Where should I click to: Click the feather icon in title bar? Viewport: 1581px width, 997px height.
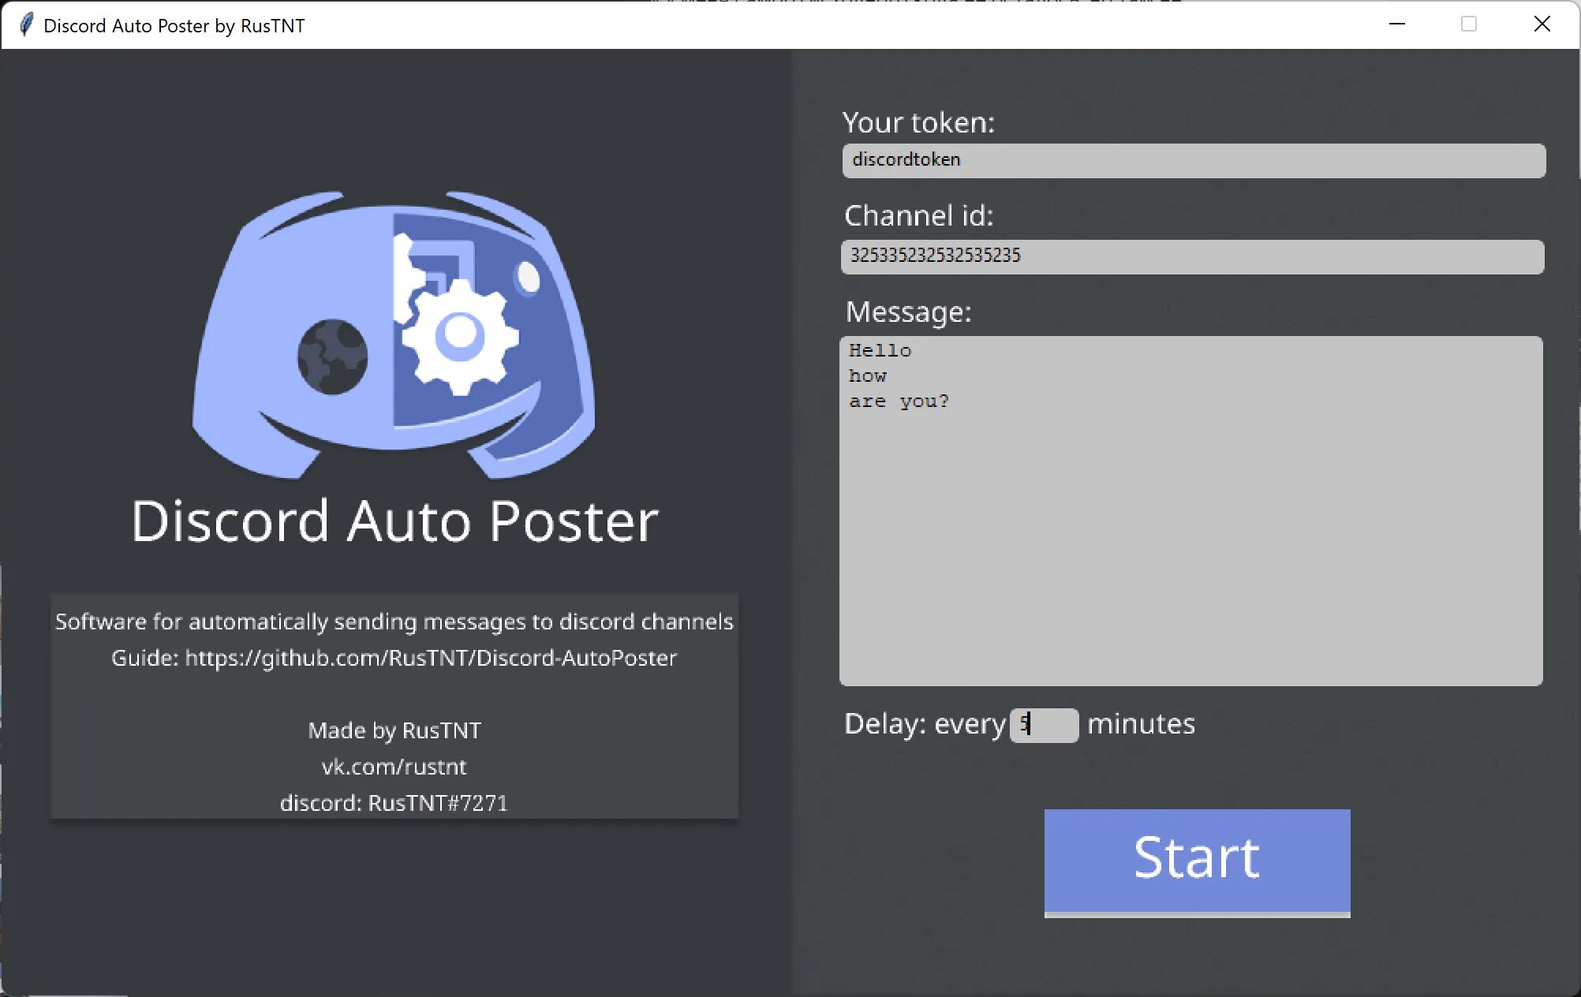[x=26, y=24]
